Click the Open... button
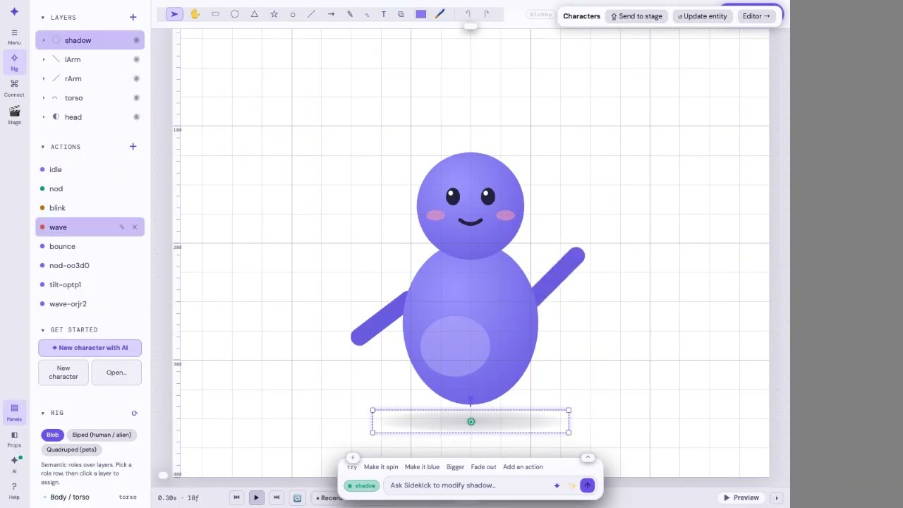 coord(116,373)
